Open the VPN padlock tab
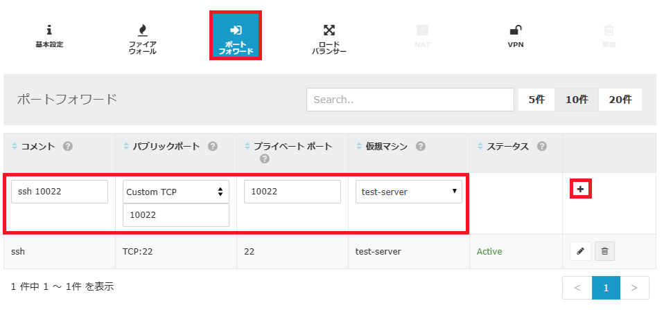 pos(515,36)
